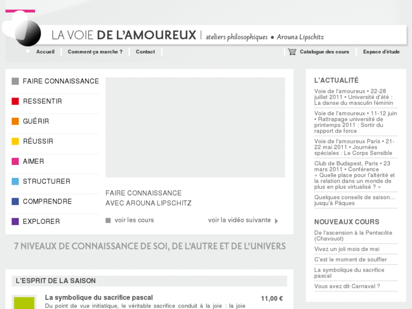
Task: Select the COMPRENDRE level
Action: [x=47, y=201]
